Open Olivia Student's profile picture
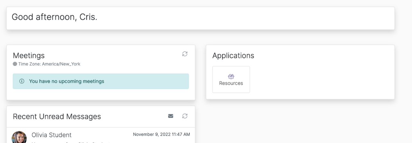The image size is (412, 143). click(19, 137)
